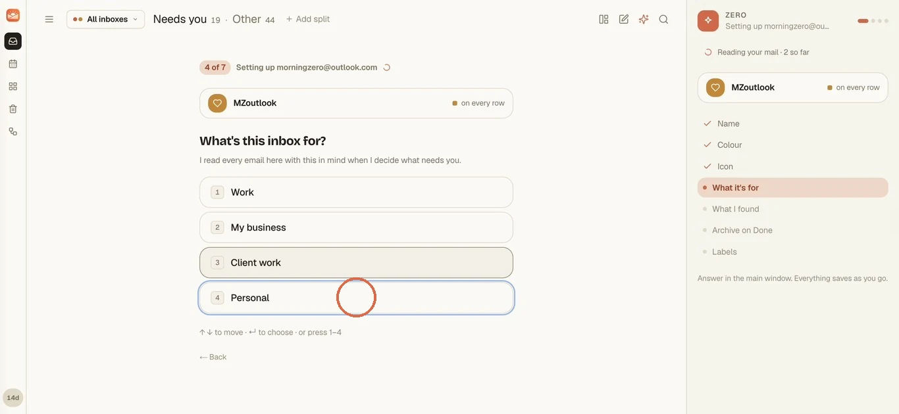Image resolution: width=899 pixels, height=414 pixels.
Task: Open the Trash from the left sidebar
Action: [x=13, y=109]
